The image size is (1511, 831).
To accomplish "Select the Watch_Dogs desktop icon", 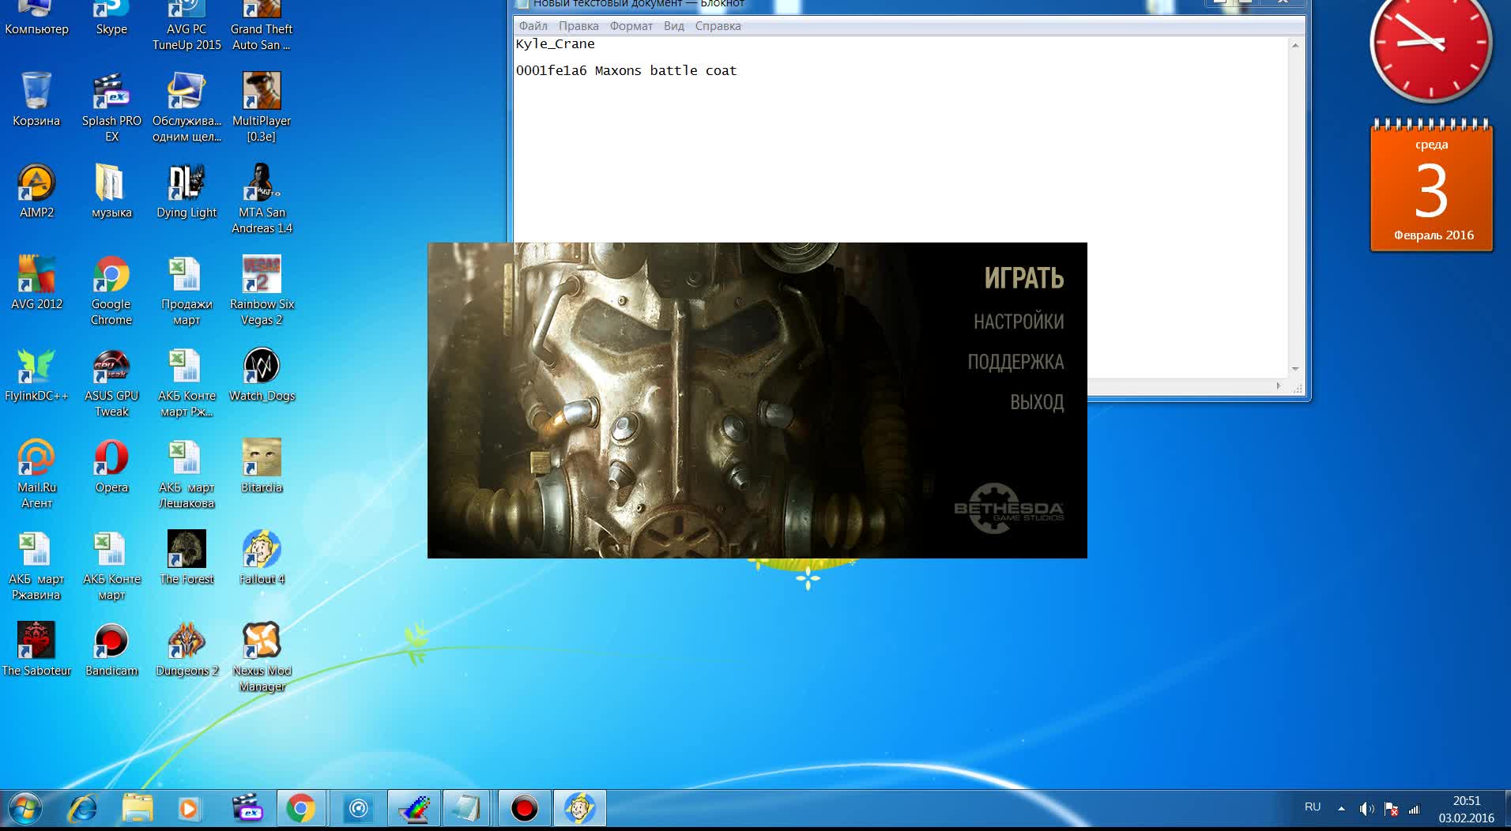I will click(x=262, y=367).
